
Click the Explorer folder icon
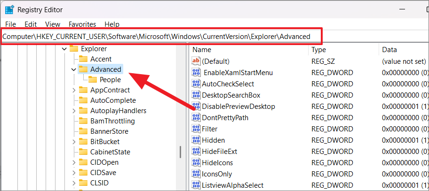coord(74,48)
